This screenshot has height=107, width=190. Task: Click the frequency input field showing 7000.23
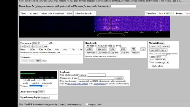click(x=40, y=43)
